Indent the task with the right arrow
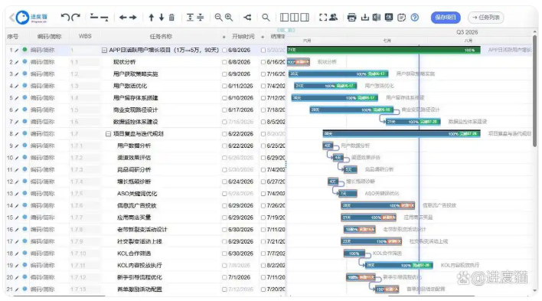This screenshot has width=542, height=301. click(133, 18)
